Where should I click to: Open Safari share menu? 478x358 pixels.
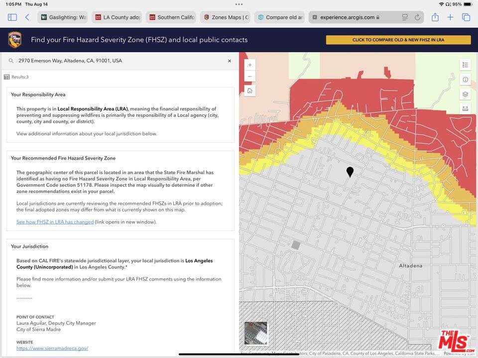[435, 17]
